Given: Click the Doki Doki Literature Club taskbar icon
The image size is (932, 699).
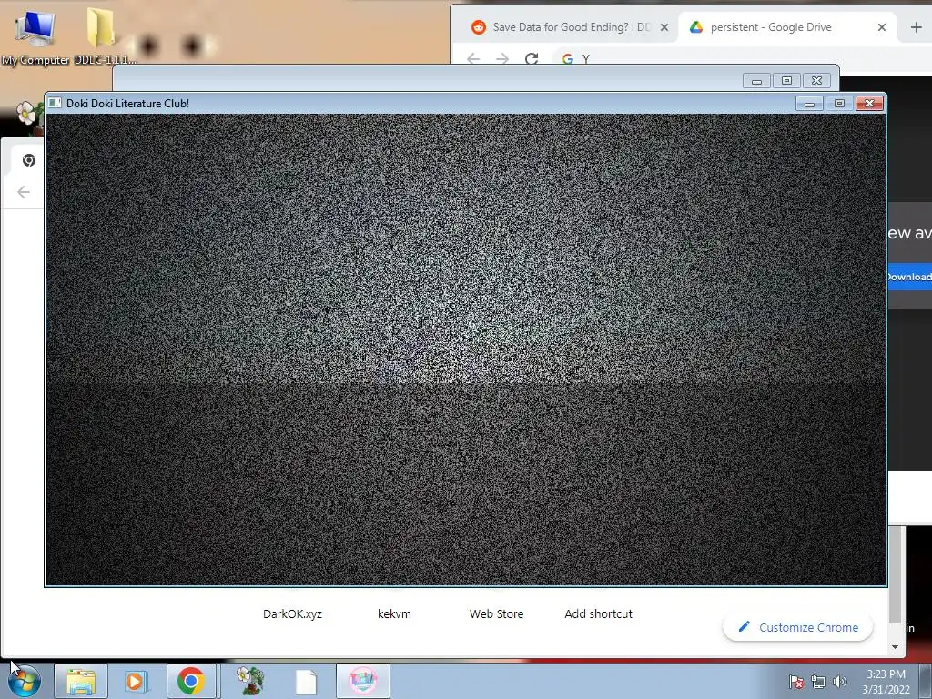Looking at the screenshot, I should tap(363, 681).
